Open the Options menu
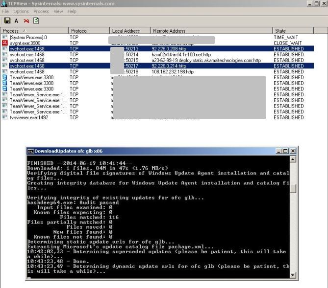 click(21, 11)
